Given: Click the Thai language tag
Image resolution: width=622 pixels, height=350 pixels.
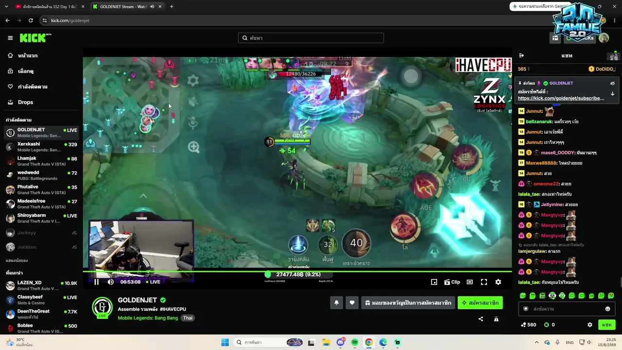Looking at the screenshot, I should [x=188, y=318].
